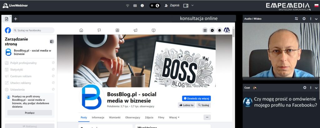The height and width of the screenshot is (128, 320).
Task: Toggle the Lubisz to like button
Action: click(187, 105)
